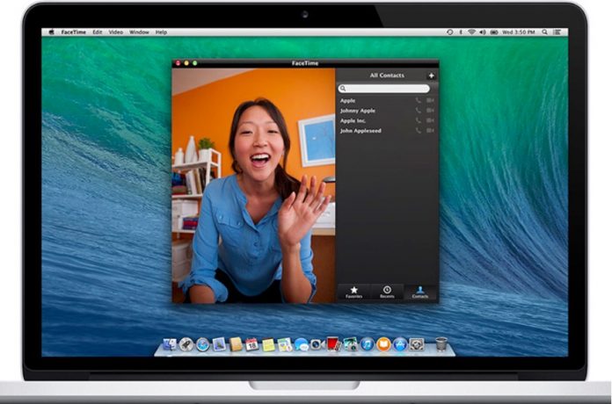Click the FaceTime camera preview video

click(254, 185)
